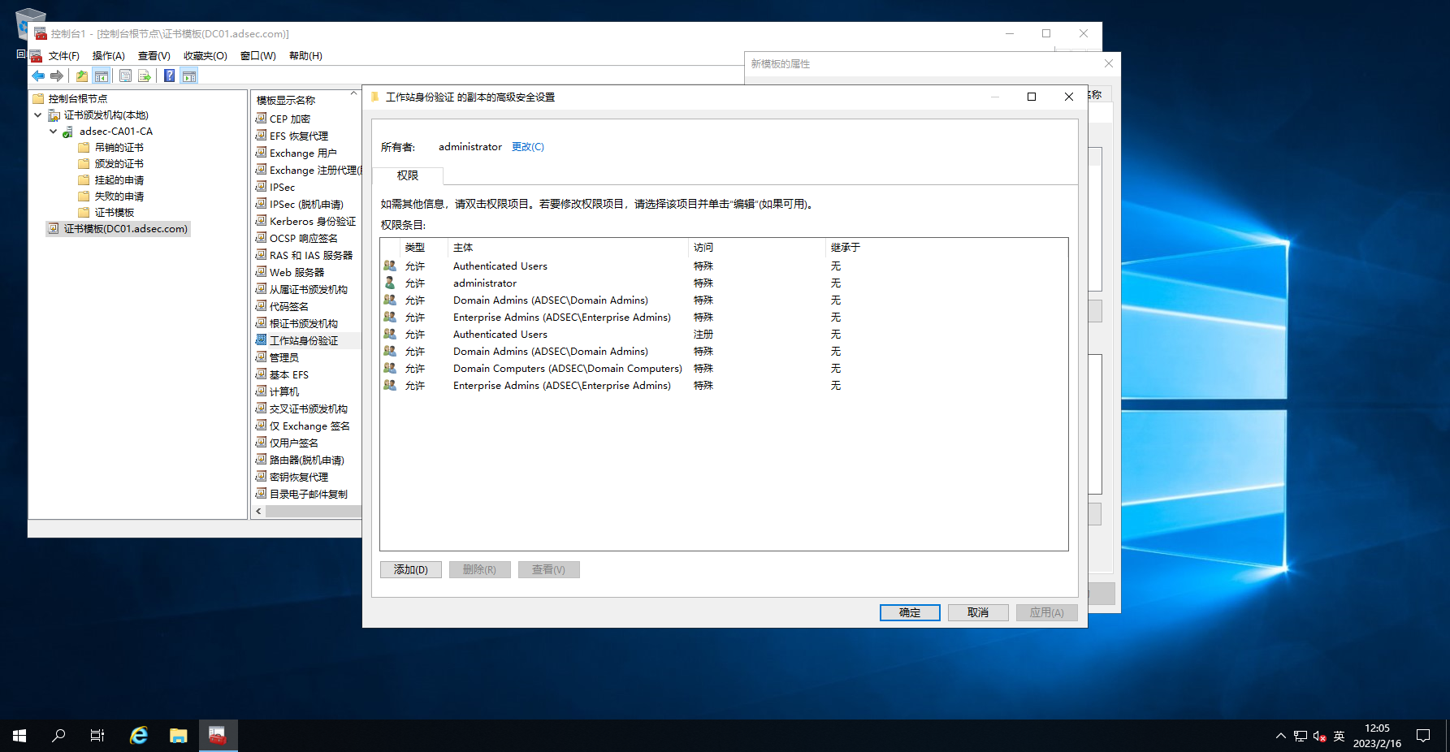Collapse the adsec-CA01-CA tree node
Viewport: 1450px width, 752px height.
(53, 132)
